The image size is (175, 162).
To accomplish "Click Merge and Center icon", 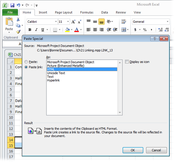I will point(124,30).
